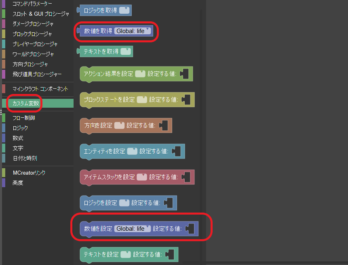348x265 pixels.
Task: Pick the ブロックステートを設定 block
Action: point(137,100)
